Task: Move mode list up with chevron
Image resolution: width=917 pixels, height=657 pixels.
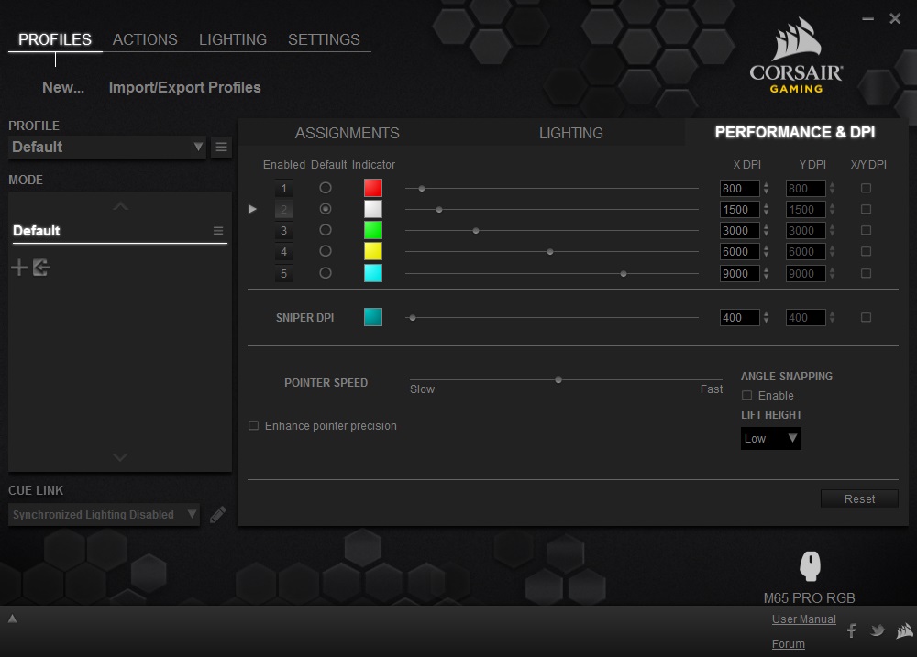Action: (120, 206)
